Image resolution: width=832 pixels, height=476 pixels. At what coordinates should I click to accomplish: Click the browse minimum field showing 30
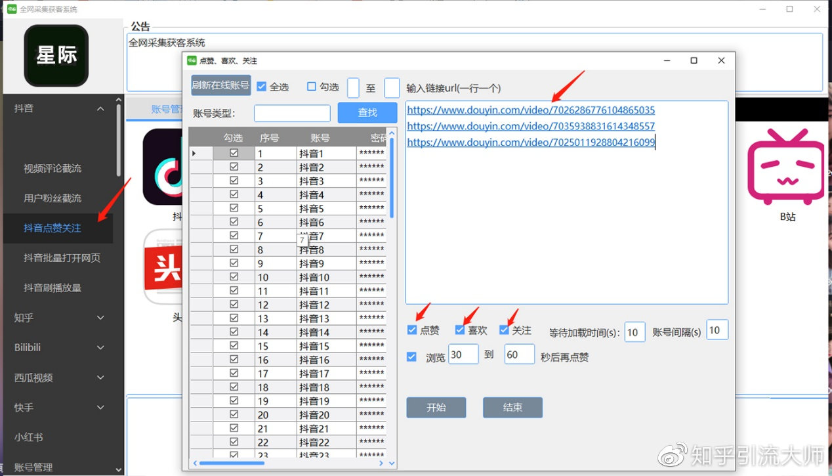point(463,355)
